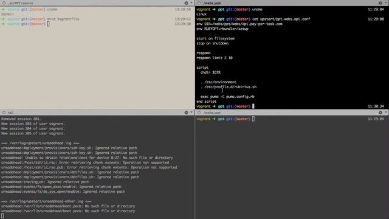The height and width of the screenshot is (219, 389).
Task: Expand the dropdown arrow of the top-right /webs/ppt pane
Action: point(386,2)
